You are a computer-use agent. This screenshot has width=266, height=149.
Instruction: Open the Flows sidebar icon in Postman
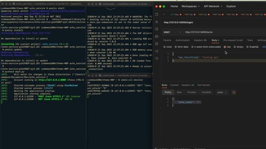point(157,51)
